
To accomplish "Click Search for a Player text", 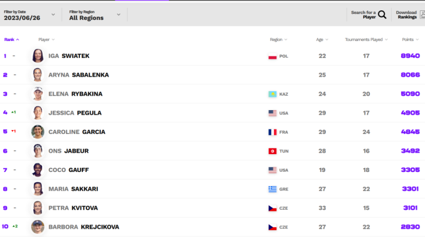I will tap(363, 15).
